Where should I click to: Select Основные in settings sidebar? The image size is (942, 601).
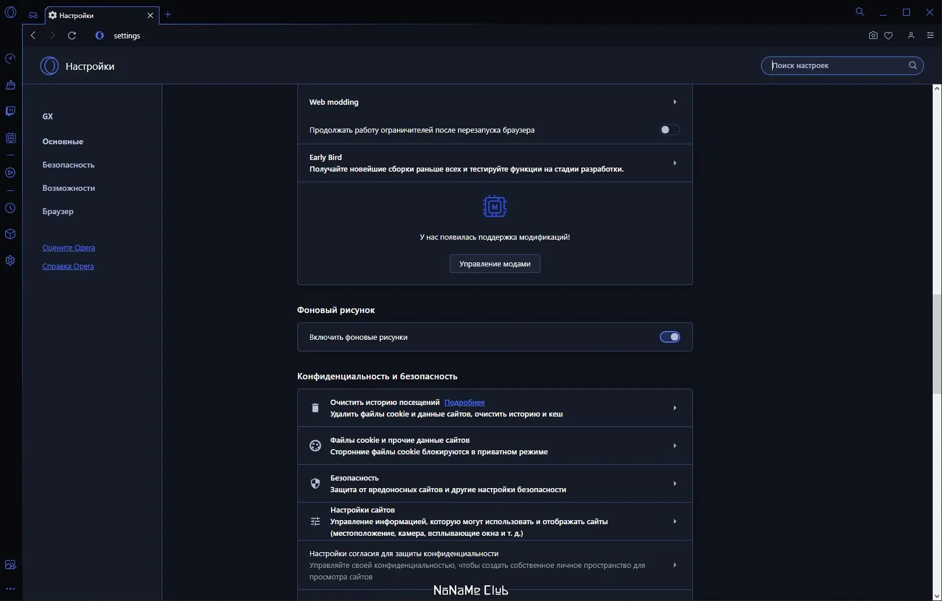pos(63,141)
